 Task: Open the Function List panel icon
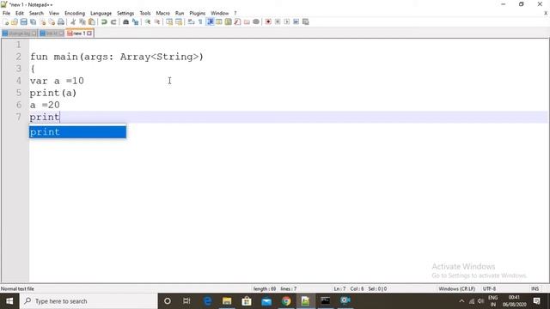(237, 21)
